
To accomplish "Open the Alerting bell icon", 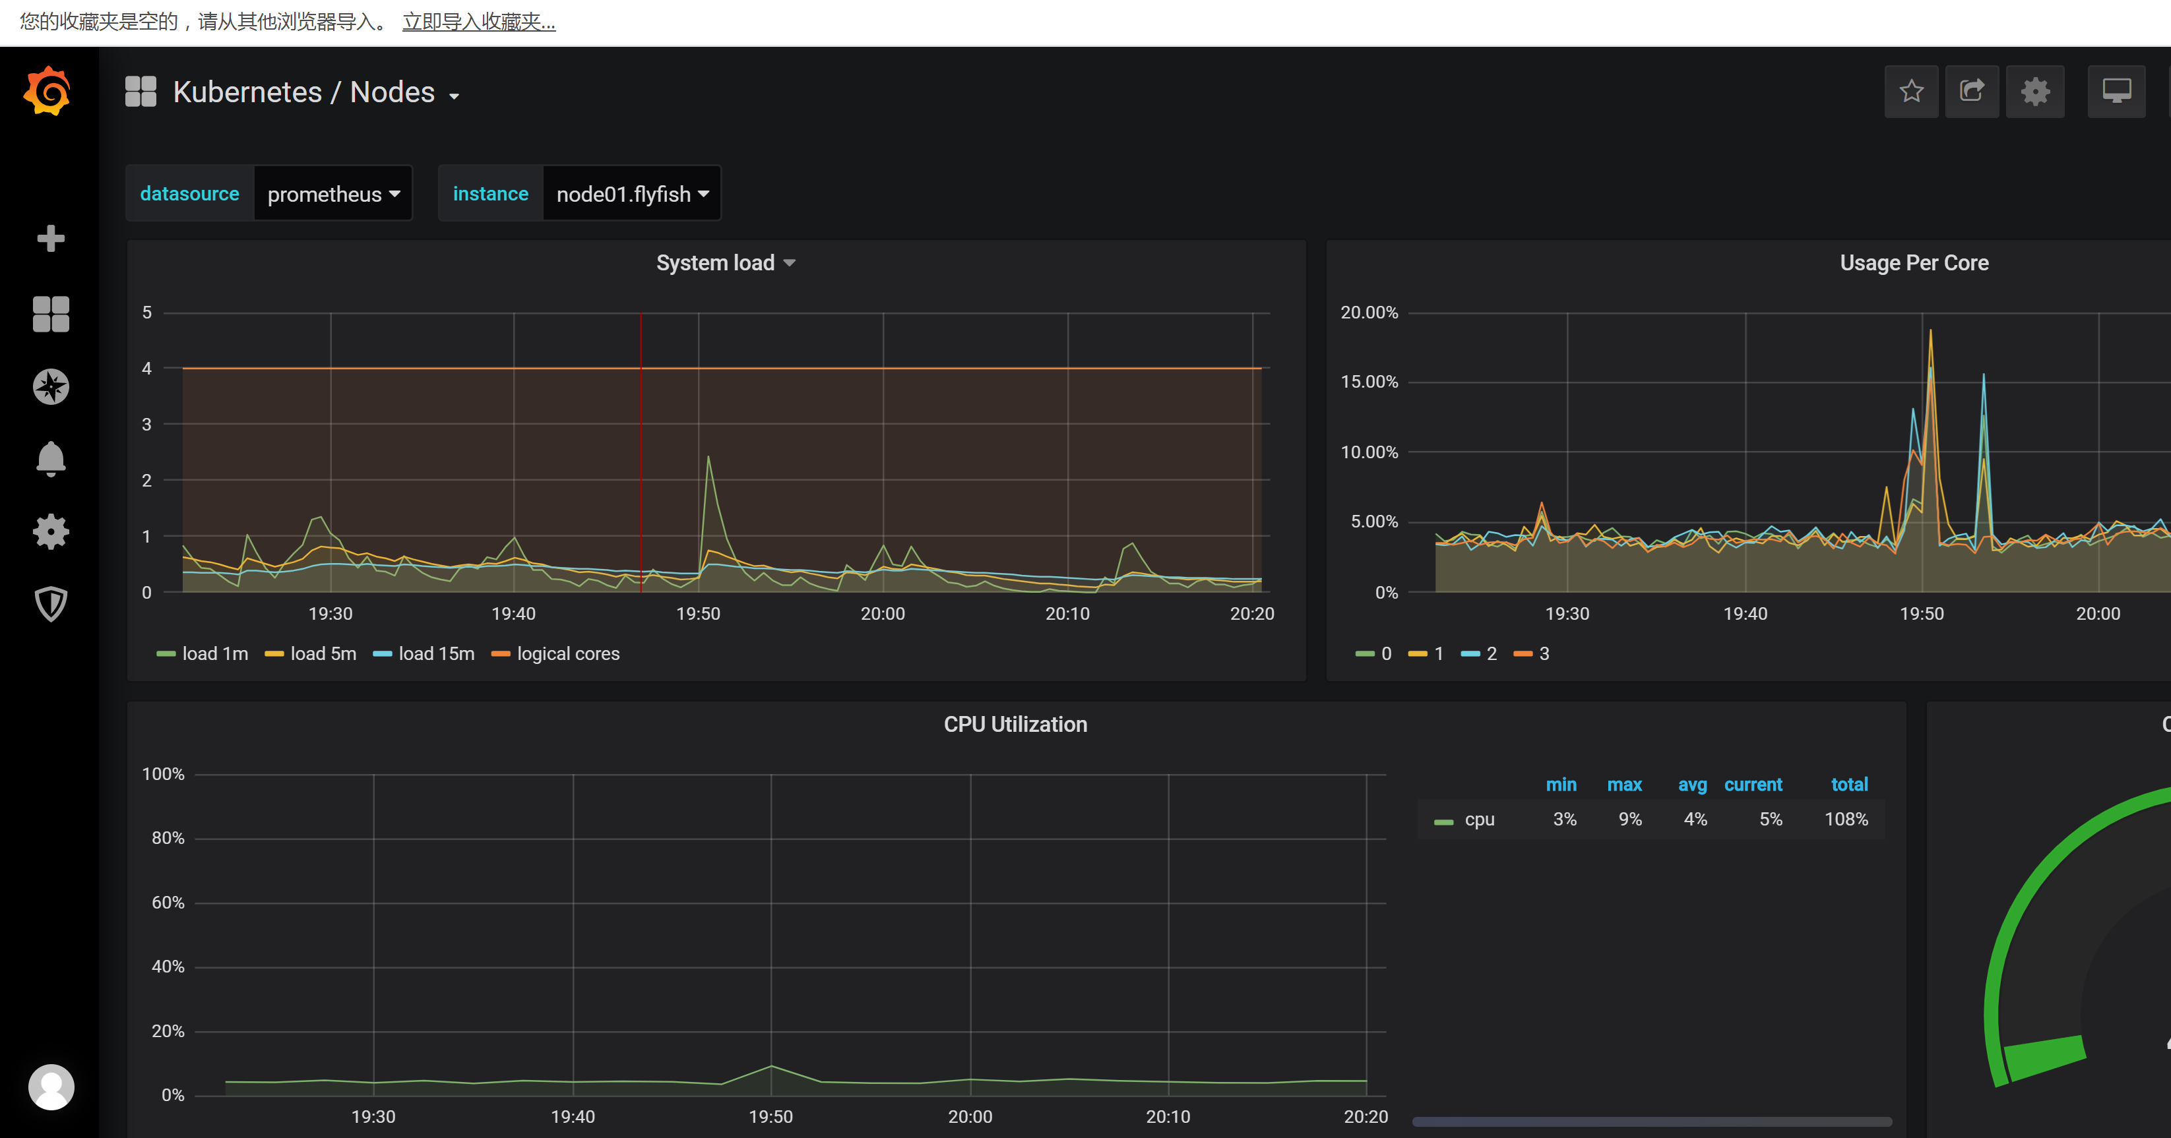I will click(x=51, y=459).
